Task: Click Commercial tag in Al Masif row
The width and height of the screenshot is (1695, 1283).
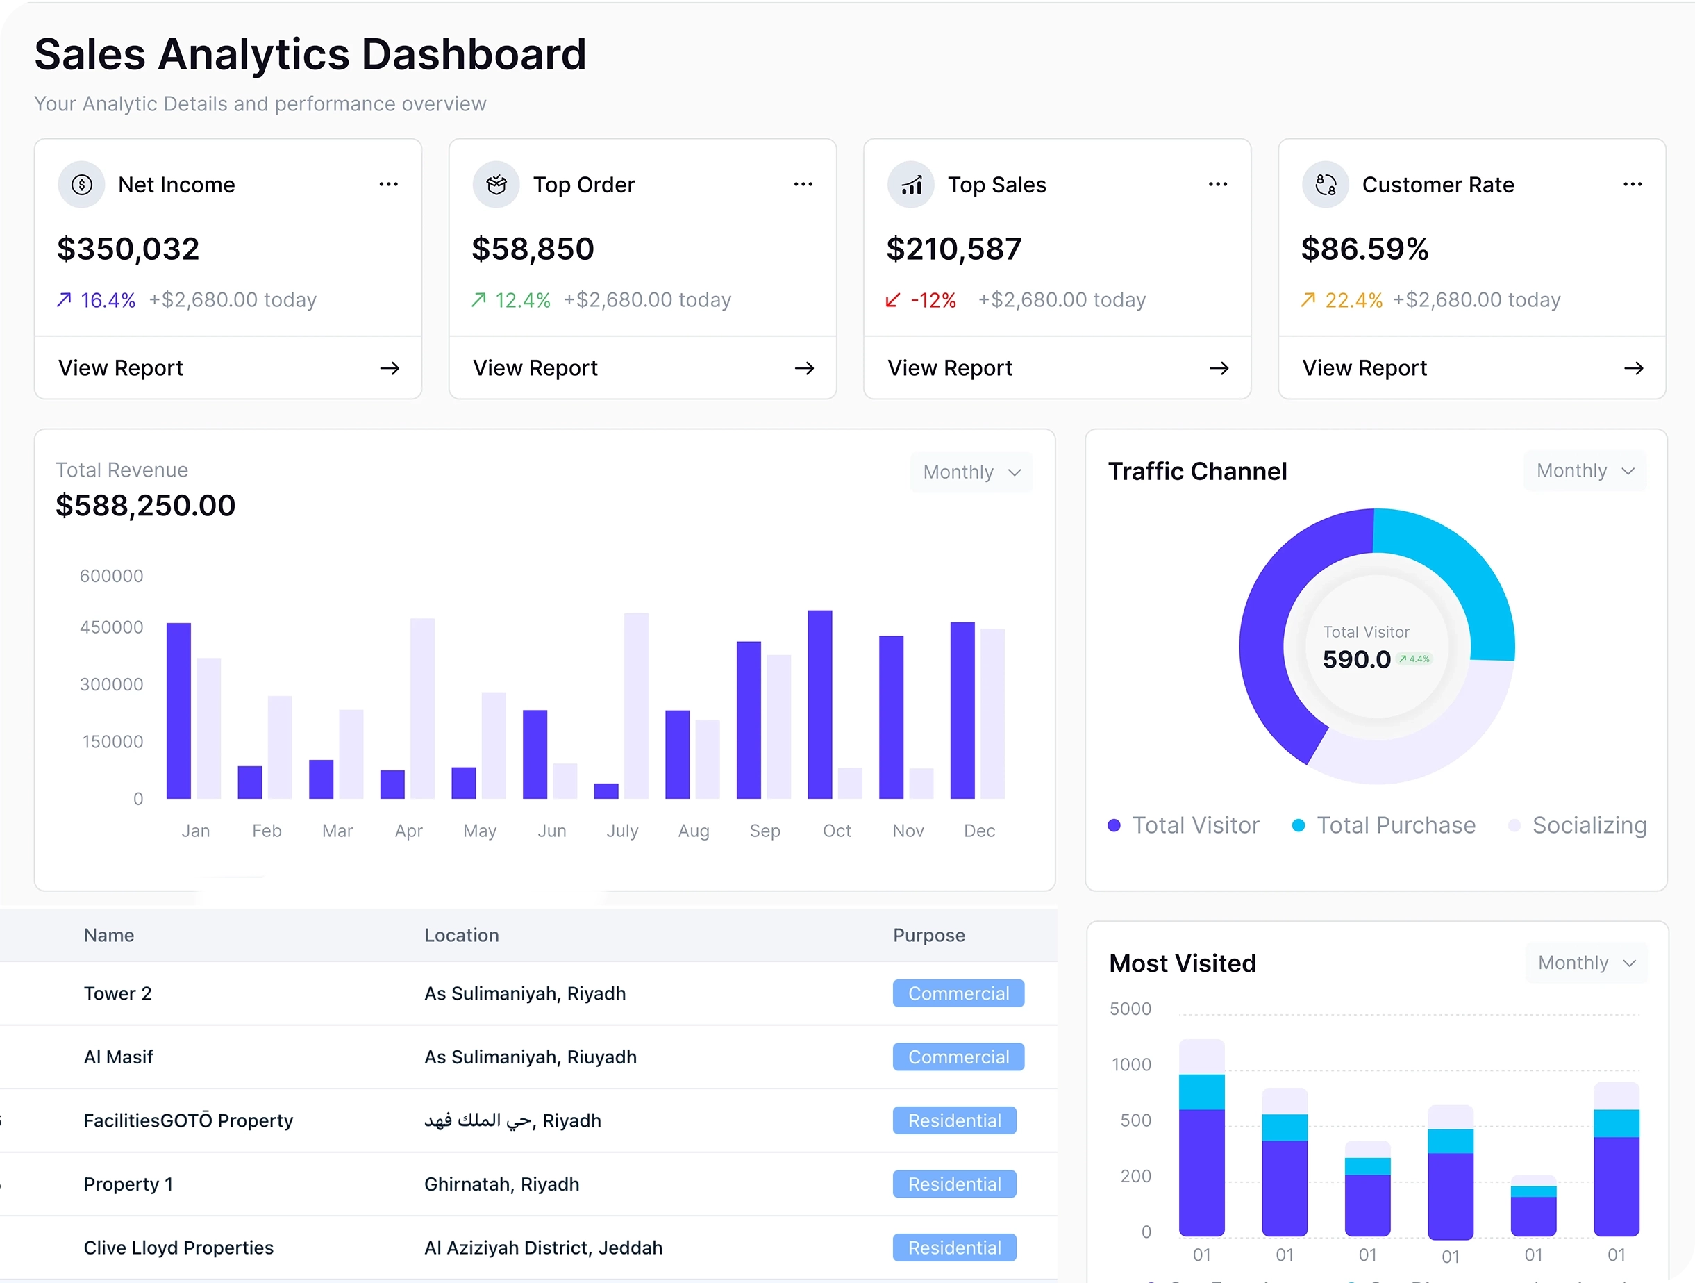Action: tap(959, 1057)
